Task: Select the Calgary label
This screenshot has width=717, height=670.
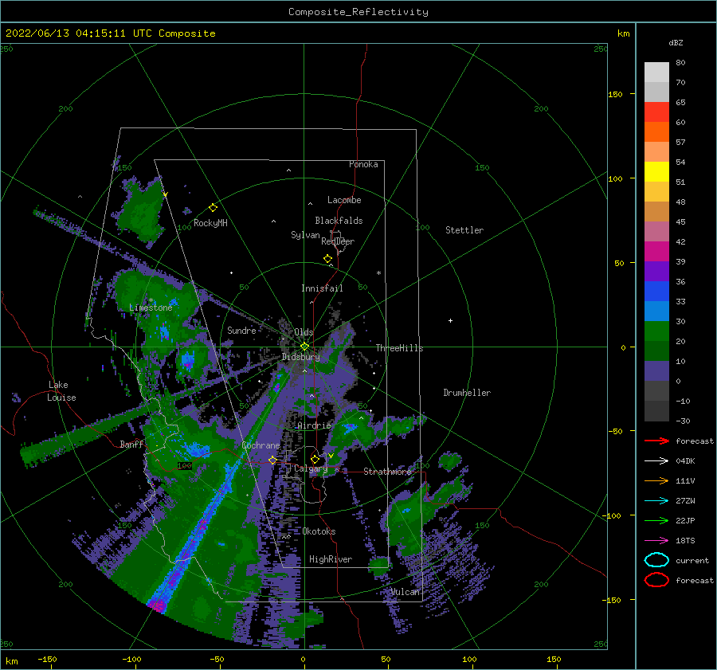Action: [x=311, y=468]
